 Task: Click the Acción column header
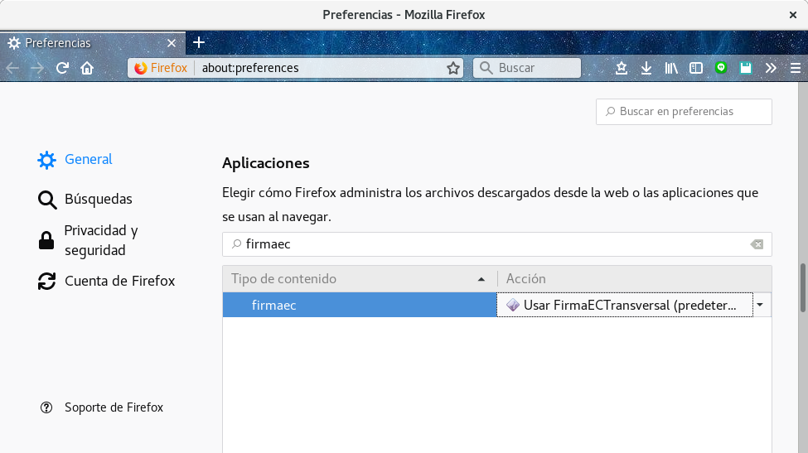634,278
